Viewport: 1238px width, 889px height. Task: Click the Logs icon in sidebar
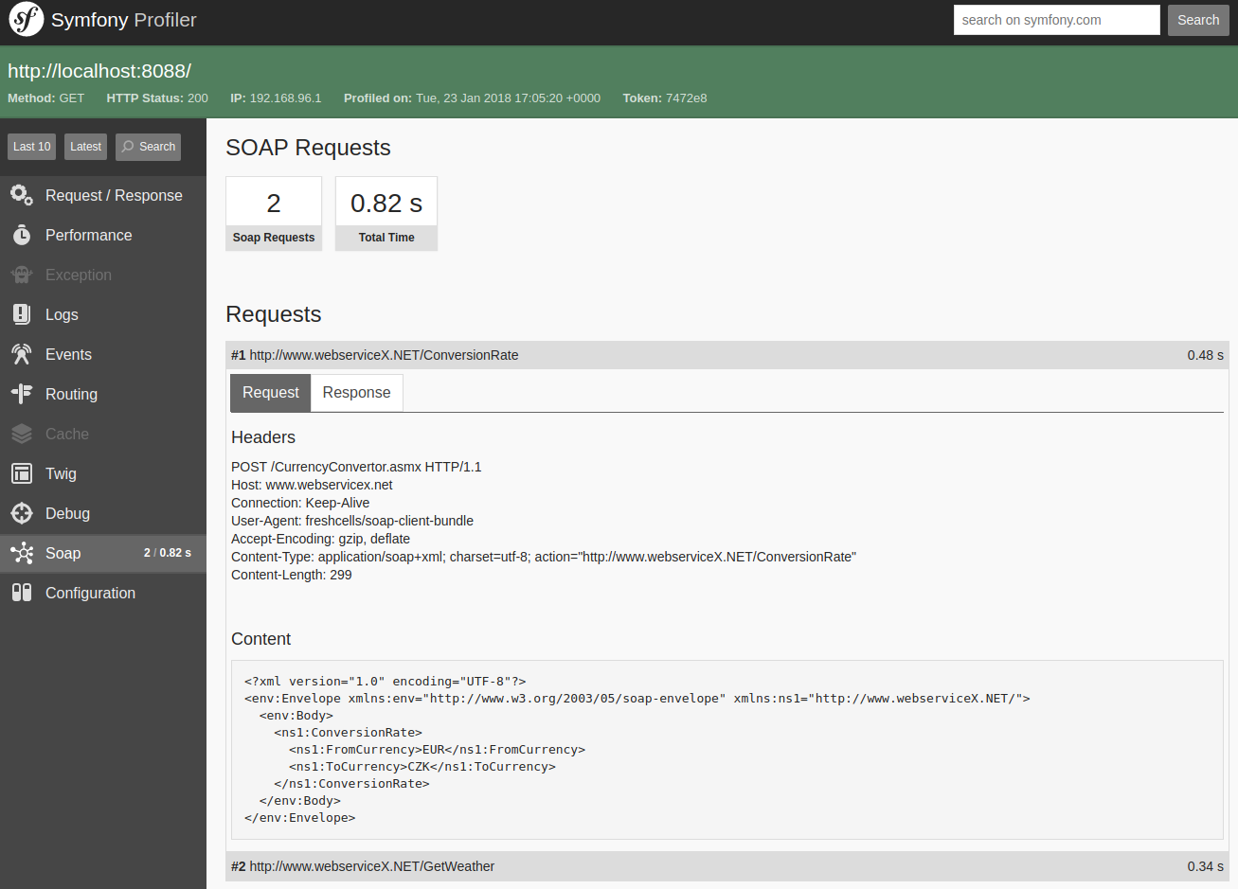click(22, 314)
